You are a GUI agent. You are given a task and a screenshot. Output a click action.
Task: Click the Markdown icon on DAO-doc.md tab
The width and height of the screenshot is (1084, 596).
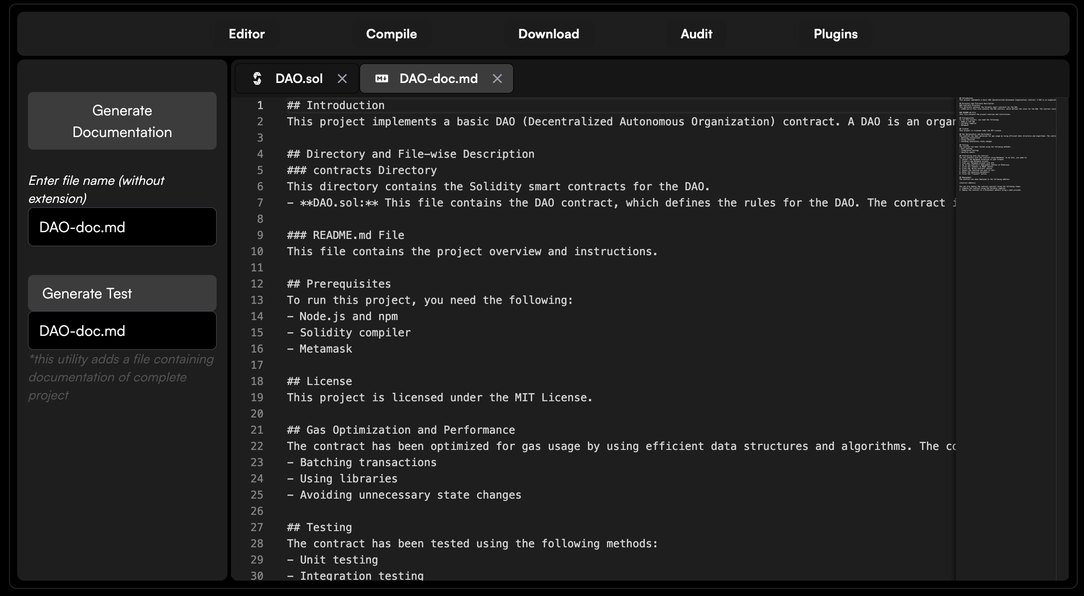pyautogui.click(x=381, y=78)
